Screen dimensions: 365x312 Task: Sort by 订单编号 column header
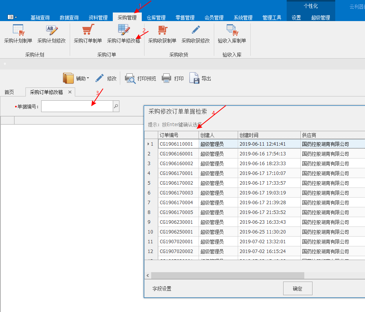(x=178, y=135)
